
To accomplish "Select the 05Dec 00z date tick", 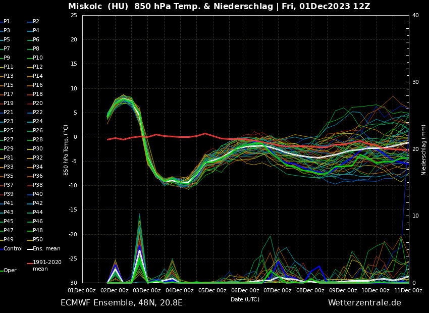I will coord(212,290).
